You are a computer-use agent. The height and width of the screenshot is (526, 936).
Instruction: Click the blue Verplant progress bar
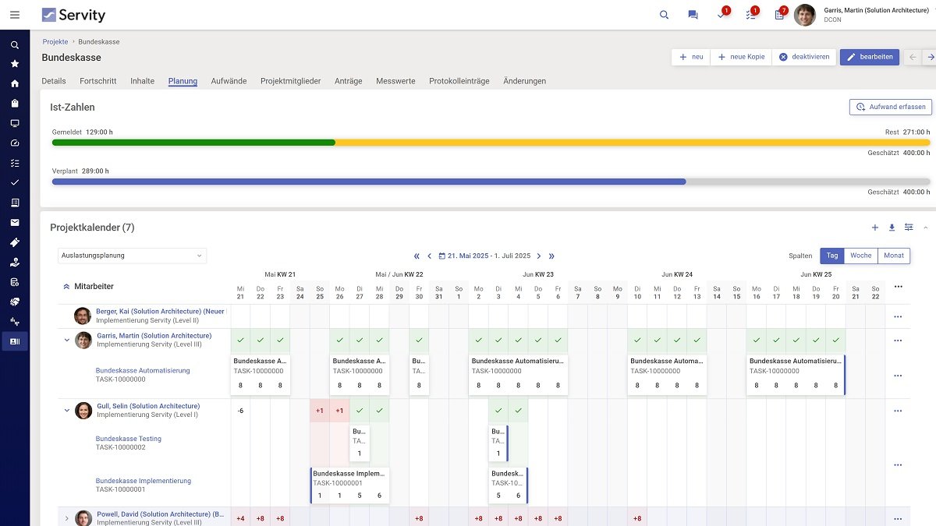pos(368,182)
